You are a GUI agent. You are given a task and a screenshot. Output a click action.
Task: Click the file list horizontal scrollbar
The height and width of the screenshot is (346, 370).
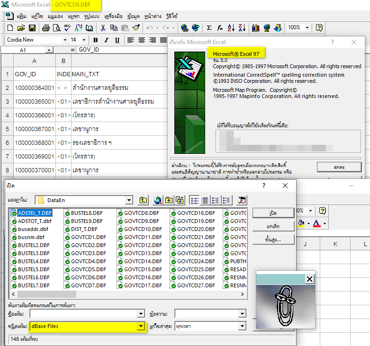point(127,294)
